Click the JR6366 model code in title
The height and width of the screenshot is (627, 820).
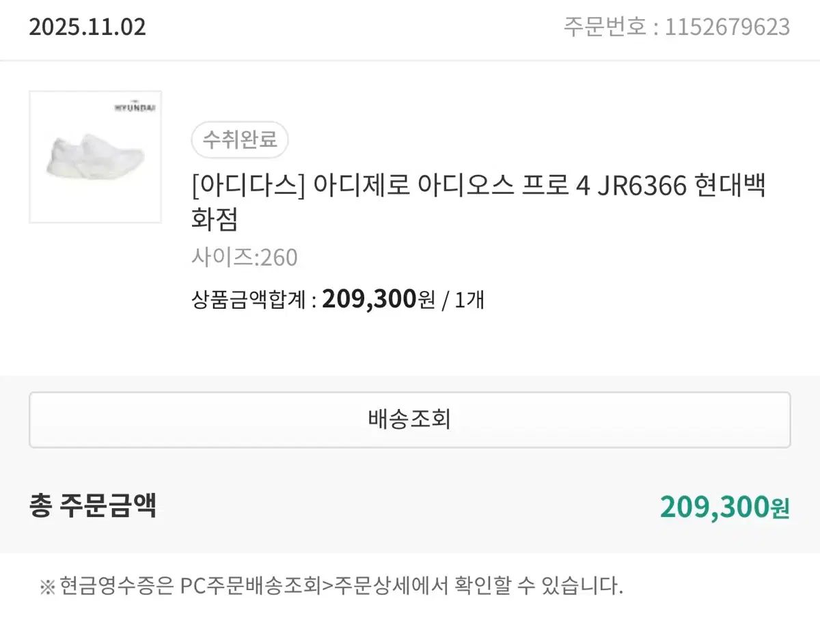(x=641, y=186)
